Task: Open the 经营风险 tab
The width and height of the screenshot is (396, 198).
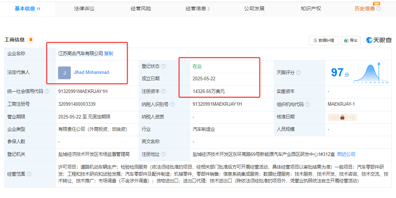Action: (141, 8)
